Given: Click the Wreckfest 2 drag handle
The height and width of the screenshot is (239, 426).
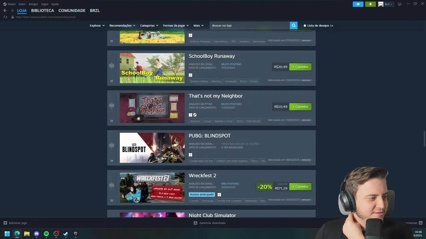Looking at the screenshot, I should [x=111, y=185].
